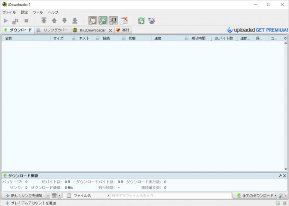
Task: Expand arrow beside bottom wrench icon
Action: (286, 196)
